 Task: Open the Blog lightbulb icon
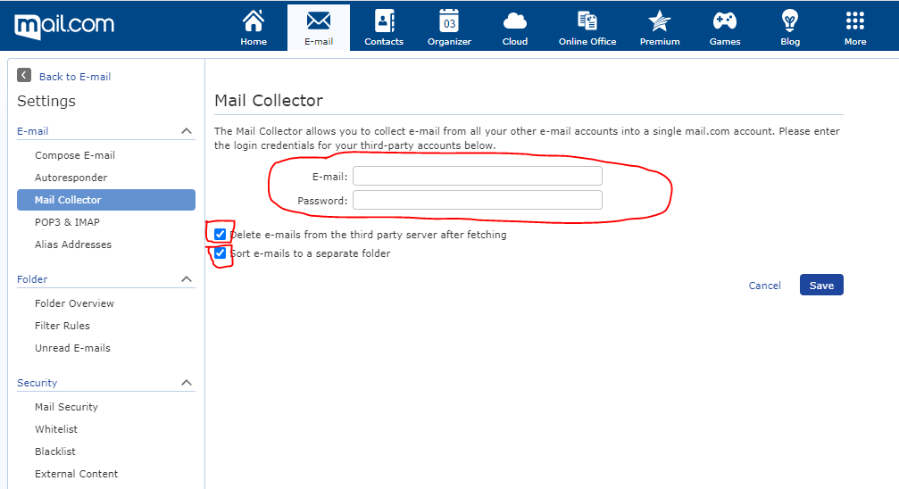(789, 21)
